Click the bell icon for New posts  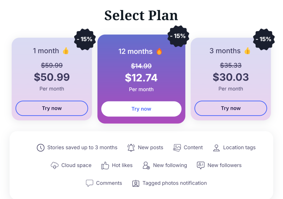[131, 148]
